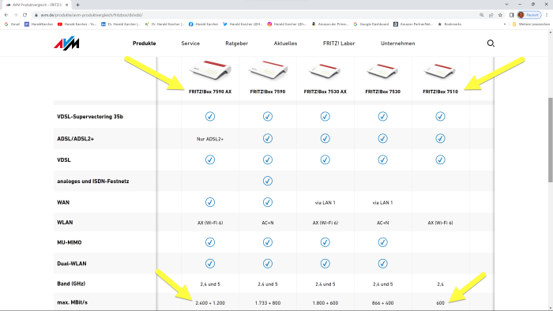
Task: Open the Produkte menu
Action: click(145, 43)
